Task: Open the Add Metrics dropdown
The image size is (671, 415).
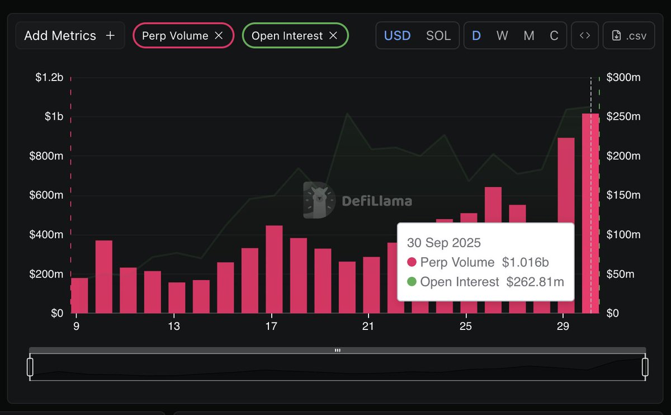Action: coord(70,35)
